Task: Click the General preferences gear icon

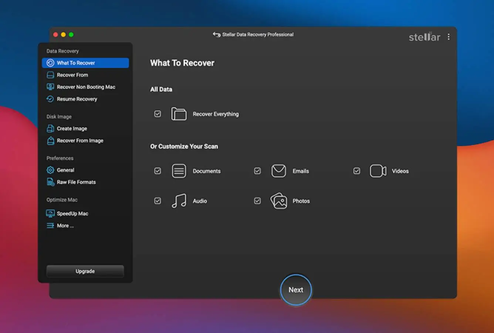Action: pyautogui.click(x=50, y=170)
